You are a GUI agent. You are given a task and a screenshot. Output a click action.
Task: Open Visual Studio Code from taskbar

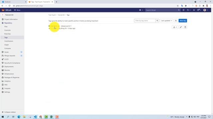35,117
